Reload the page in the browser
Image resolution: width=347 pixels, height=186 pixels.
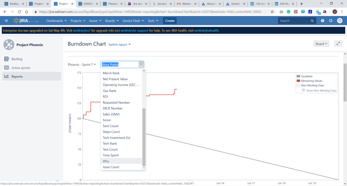19,12
